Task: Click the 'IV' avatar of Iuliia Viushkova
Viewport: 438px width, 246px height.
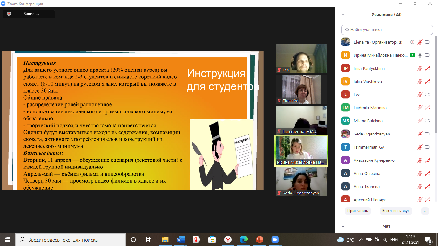Action: [x=345, y=81]
